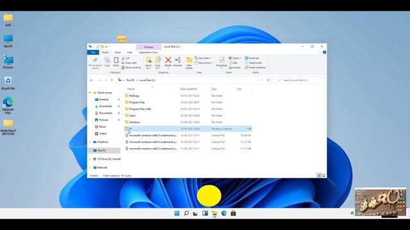Click the New folder icon in the title bar quick access toolbar
The height and width of the screenshot is (230, 410).
102,47
